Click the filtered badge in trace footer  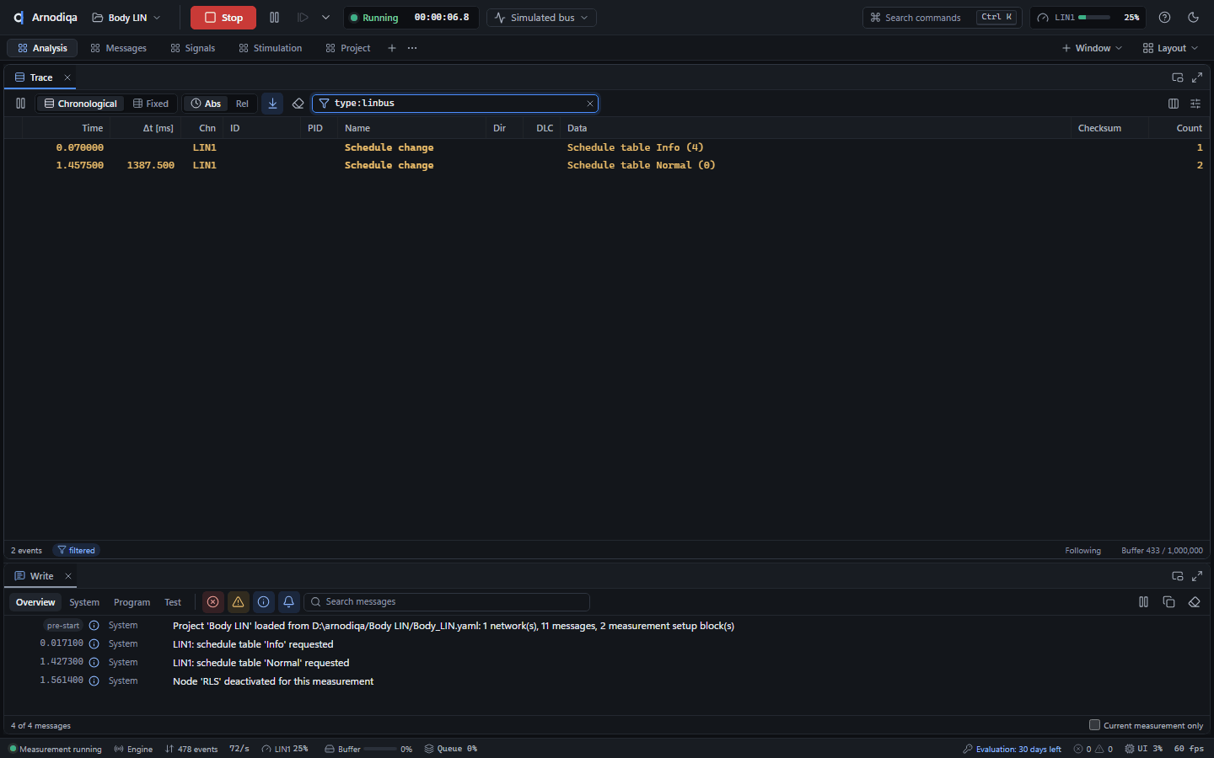(x=77, y=551)
